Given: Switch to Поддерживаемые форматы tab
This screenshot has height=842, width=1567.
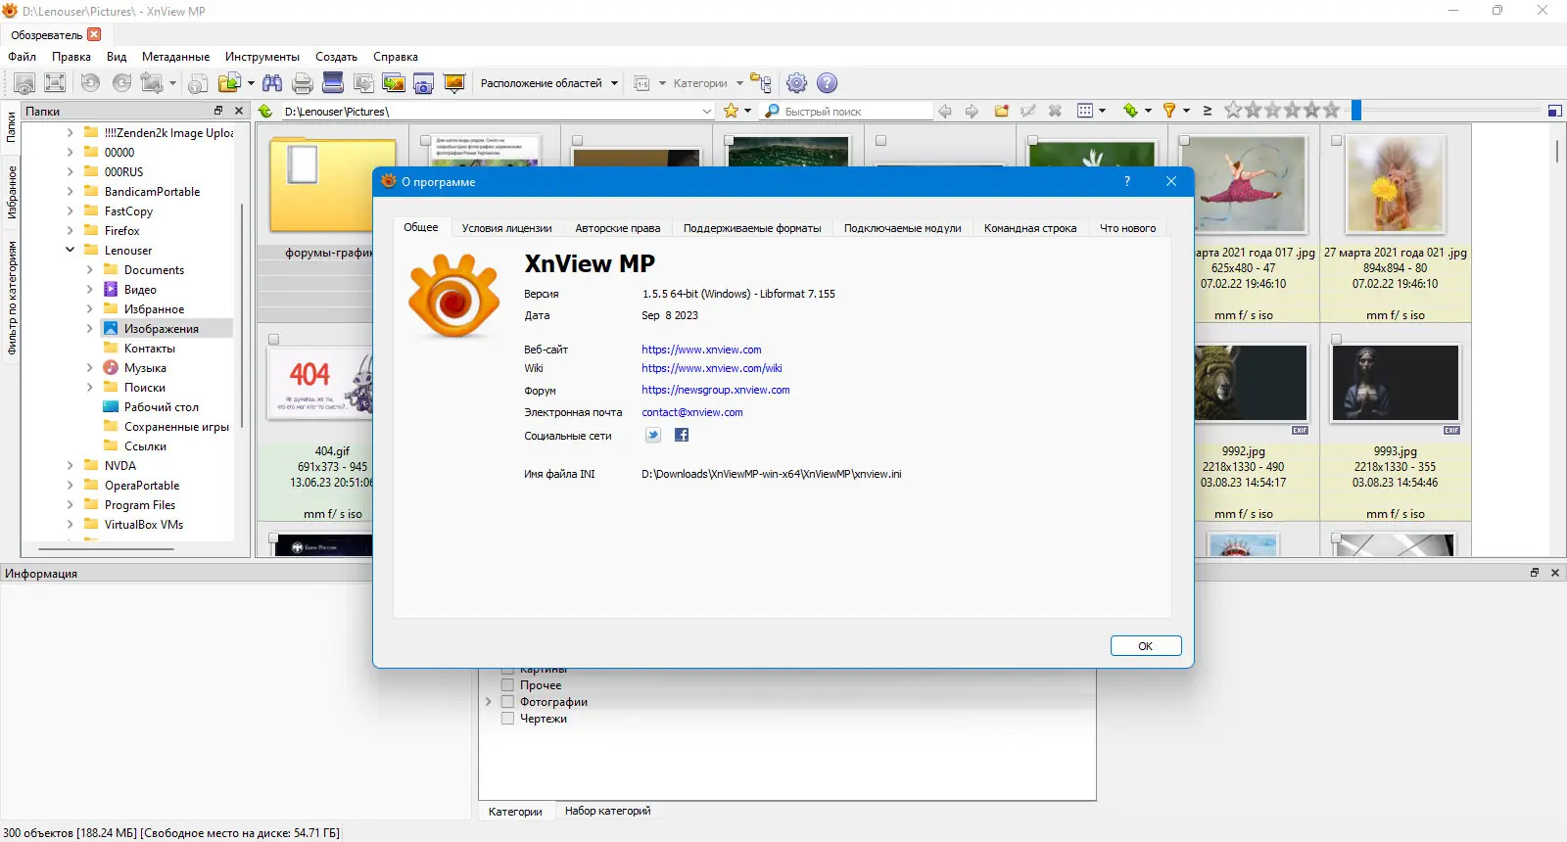Looking at the screenshot, I should coord(752,228).
